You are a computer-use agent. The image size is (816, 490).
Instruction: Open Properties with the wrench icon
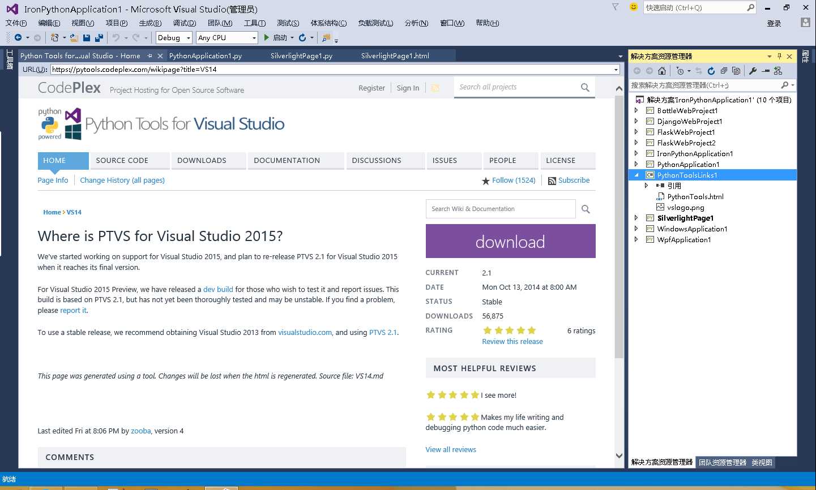[x=753, y=71]
